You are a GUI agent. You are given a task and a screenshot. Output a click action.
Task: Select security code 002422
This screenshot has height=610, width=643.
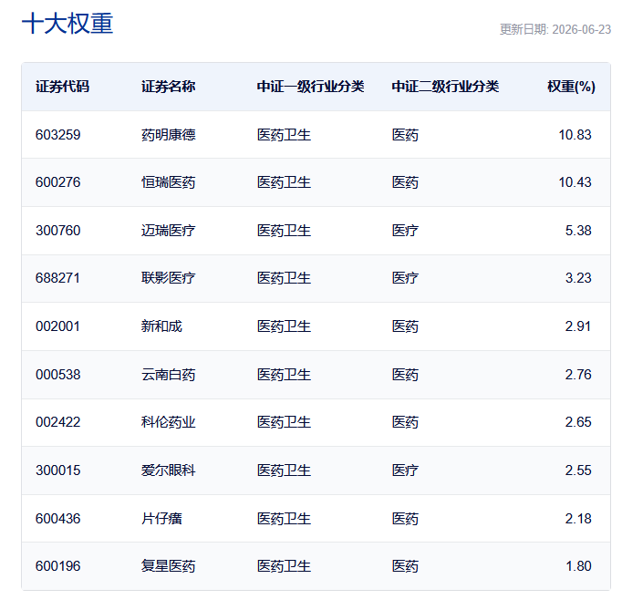tap(57, 423)
